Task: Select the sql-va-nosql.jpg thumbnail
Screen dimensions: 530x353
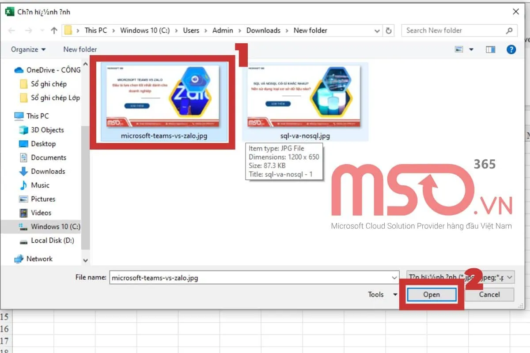Action: tap(305, 97)
